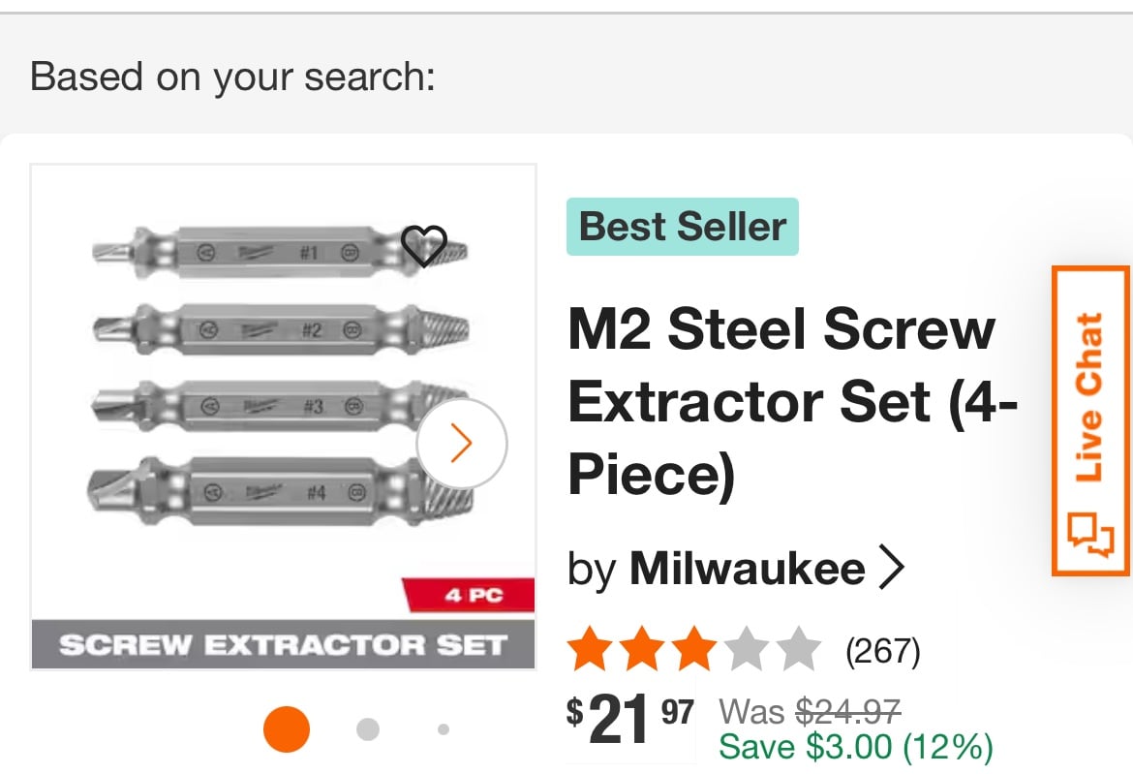View the 267 customer reviews
The image size is (1133, 774).
pyautogui.click(x=882, y=651)
